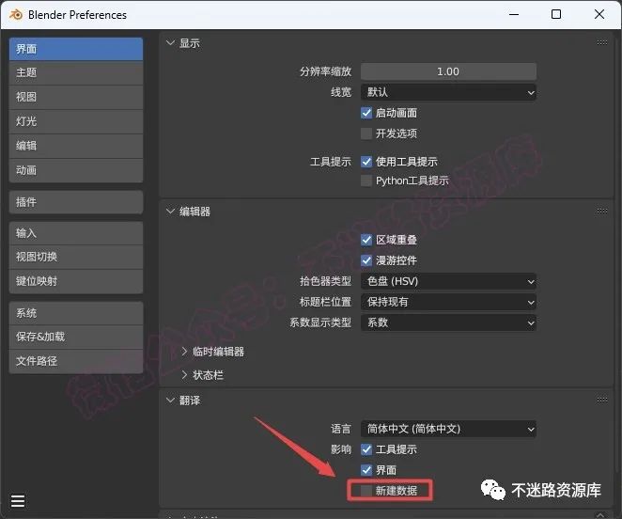
Task: Switch to the 视图 tab
Action: (76, 97)
